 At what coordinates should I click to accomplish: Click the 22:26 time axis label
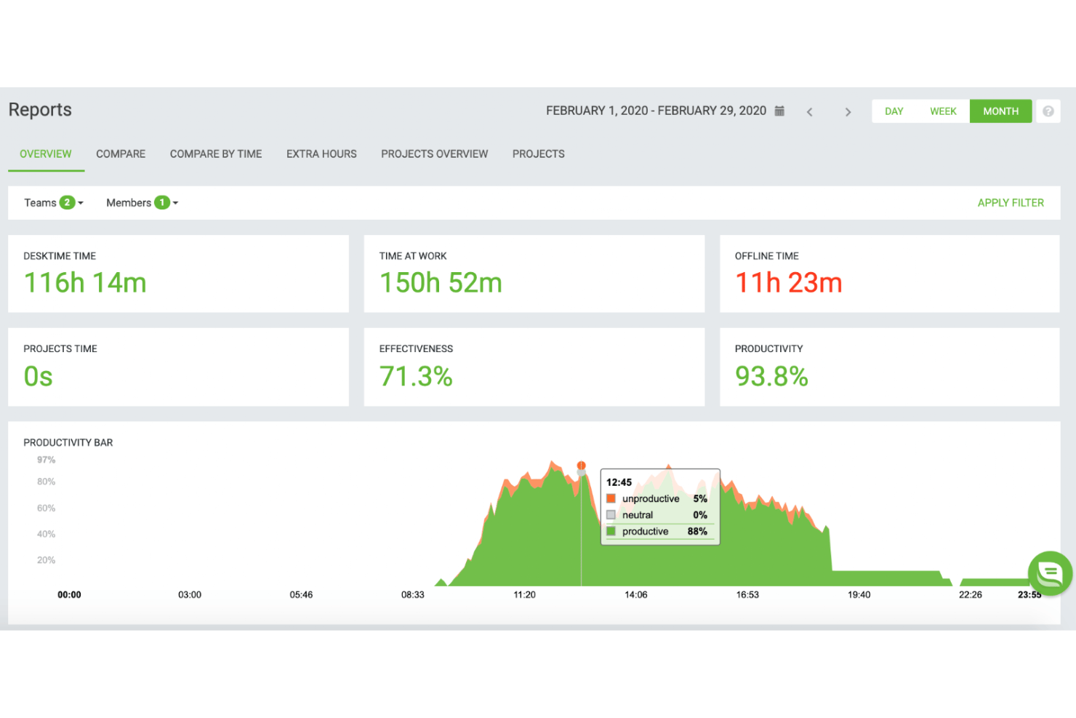(x=970, y=595)
